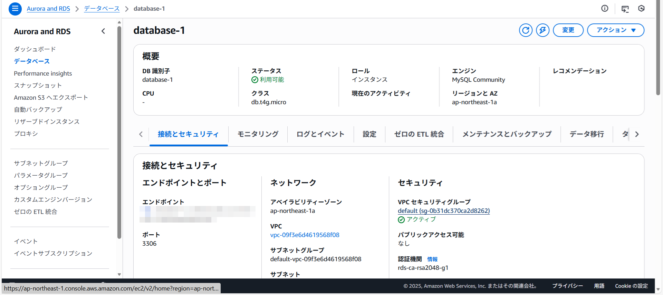Open the アクション dropdown menu
The image size is (663, 295).
[x=615, y=30]
